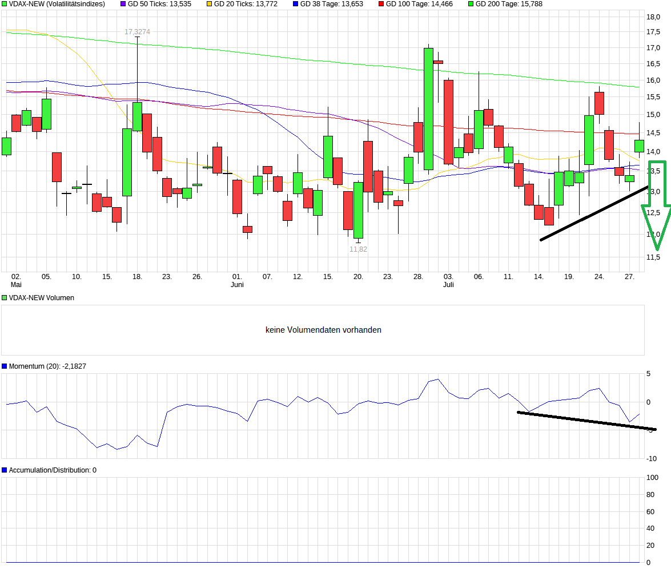Viewport: 671px width, 569px height.
Task: Click the 20. date axis label
Action: click(x=358, y=277)
